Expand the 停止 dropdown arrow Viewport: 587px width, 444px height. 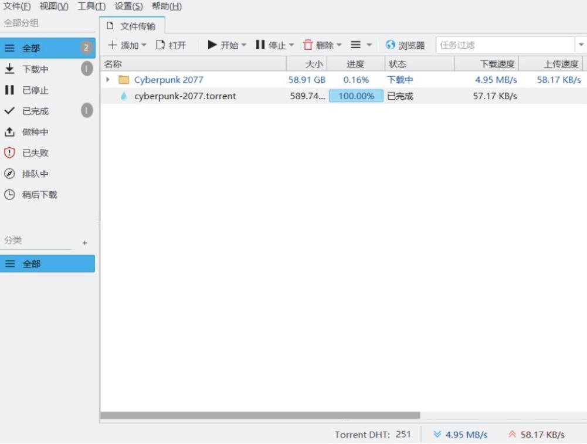click(x=291, y=45)
